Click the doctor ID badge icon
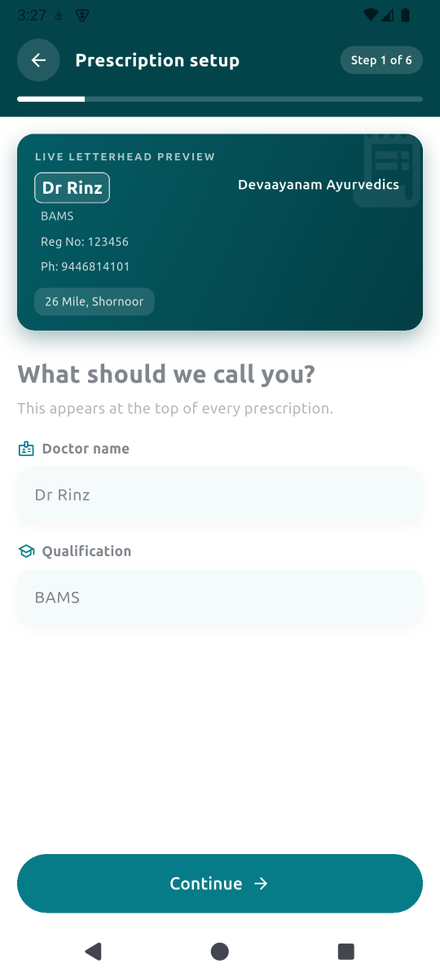 click(x=26, y=449)
